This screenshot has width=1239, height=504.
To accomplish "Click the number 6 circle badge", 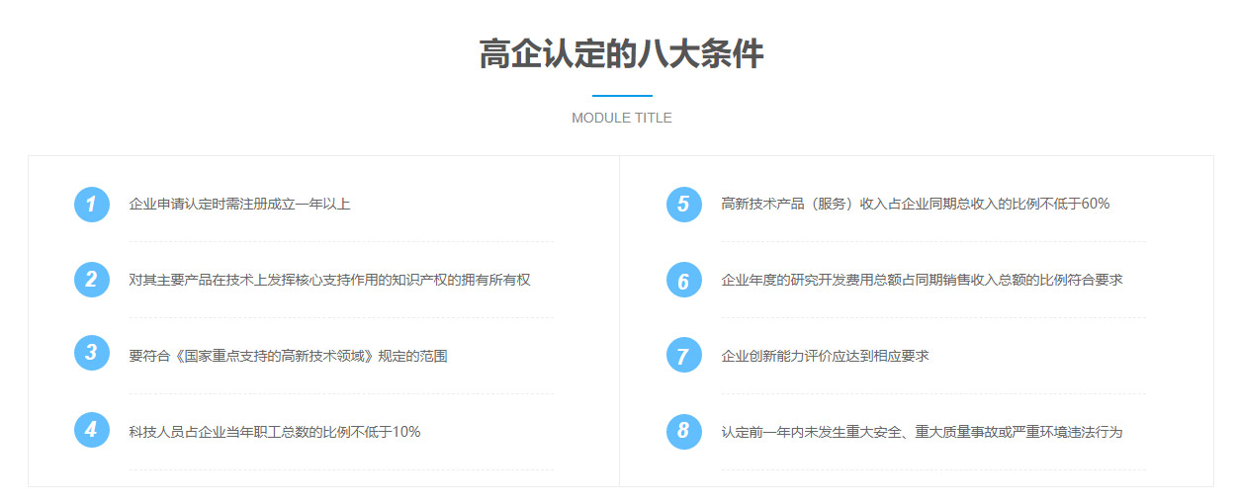I will pos(683,280).
